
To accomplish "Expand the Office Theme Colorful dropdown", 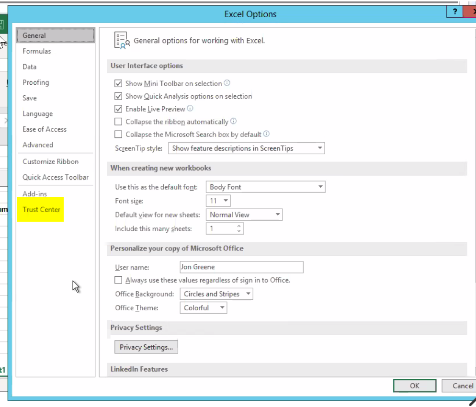I will click(204, 308).
